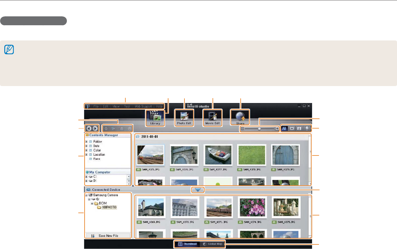397x249 pixels.
Task: Open the Help menu
Action: point(159,106)
